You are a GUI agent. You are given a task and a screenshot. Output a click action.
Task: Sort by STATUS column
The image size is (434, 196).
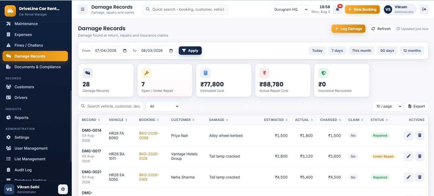379,120
